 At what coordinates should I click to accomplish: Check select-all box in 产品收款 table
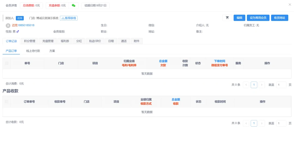pos(7,102)
